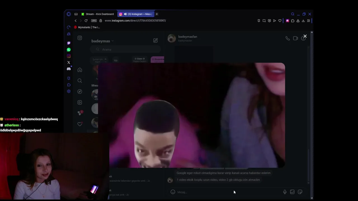This screenshot has height=201, width=358.
Task: Open Instagram panel in Opera sidebar
Action: [x=69, y=56]
